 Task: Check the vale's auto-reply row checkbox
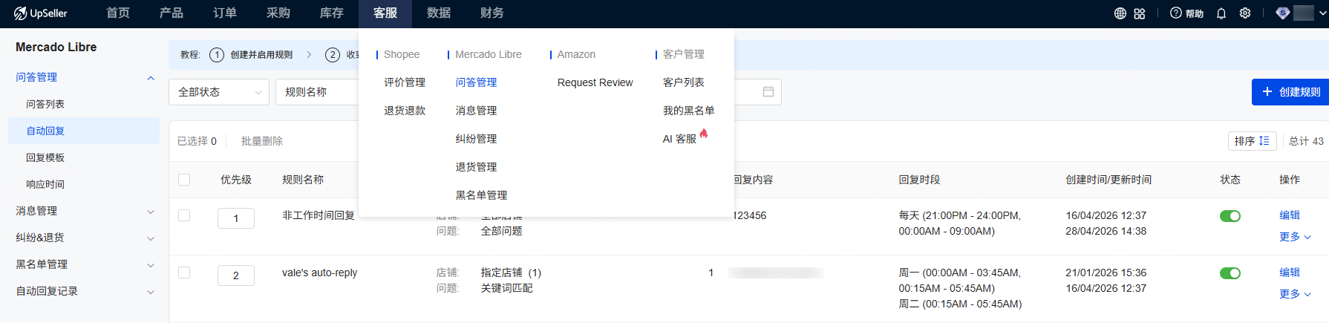(x=184, y=273)
